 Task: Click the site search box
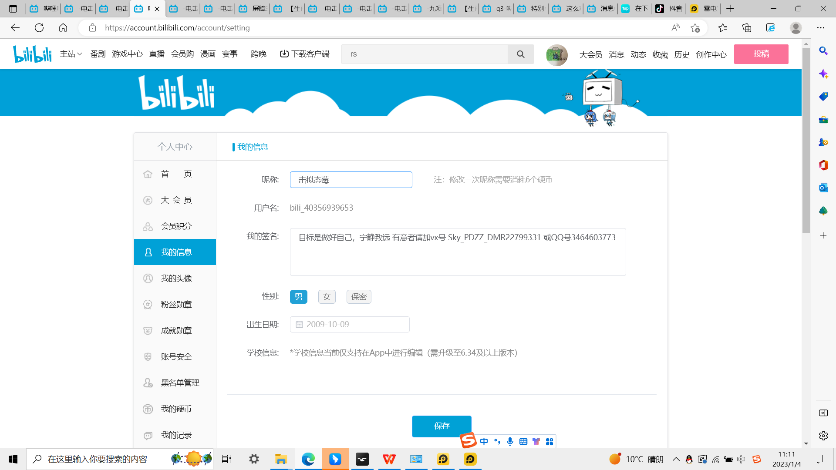point(425,54)
